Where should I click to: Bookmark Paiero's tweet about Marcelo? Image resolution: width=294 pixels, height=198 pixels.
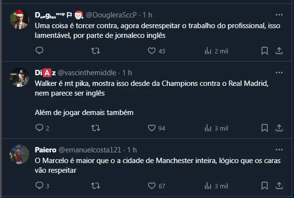click(264, 185)
